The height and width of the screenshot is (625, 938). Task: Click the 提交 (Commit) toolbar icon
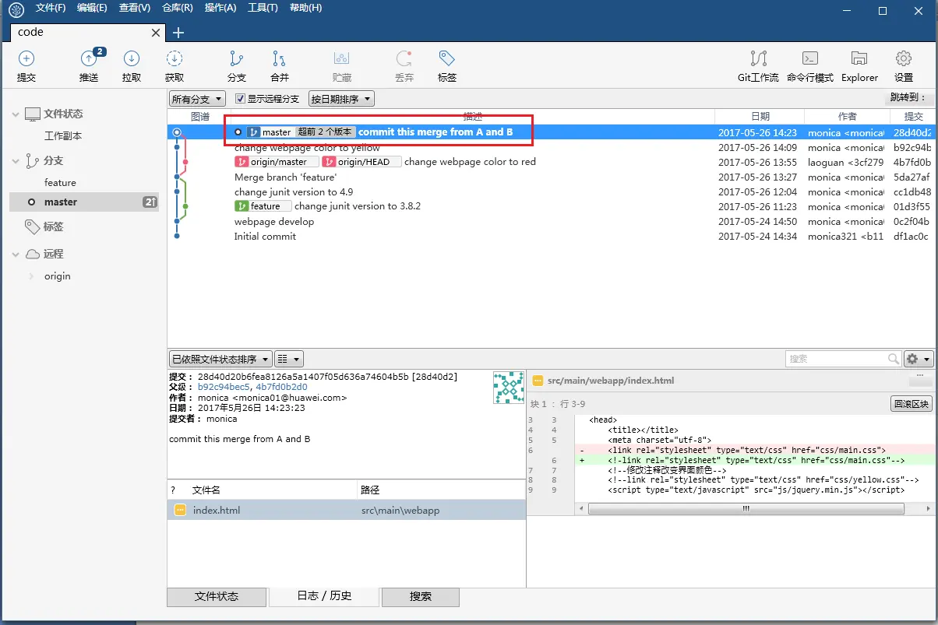click(x=26, y=58)
